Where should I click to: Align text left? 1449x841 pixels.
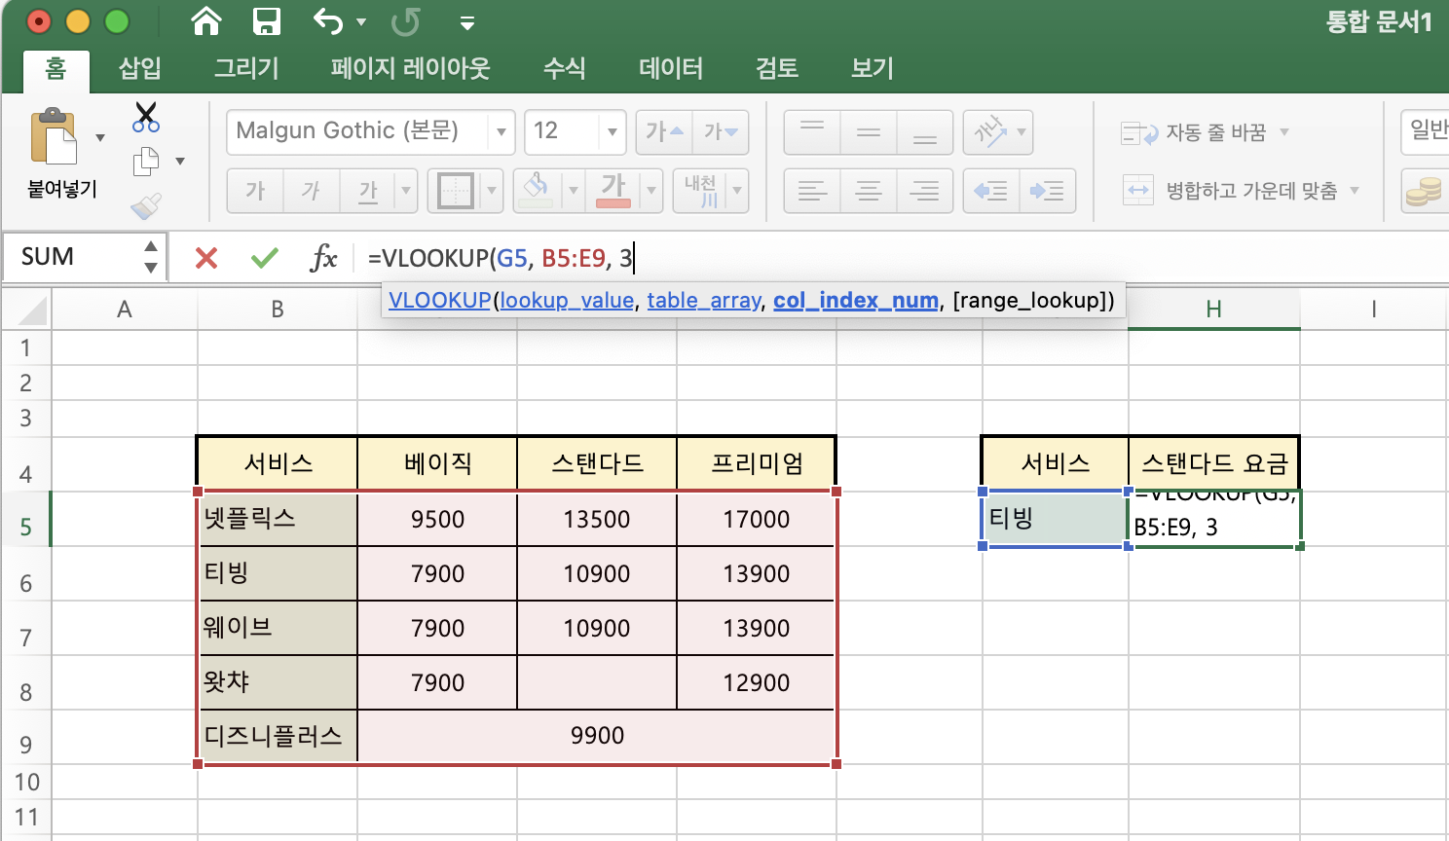click(812, 191)
